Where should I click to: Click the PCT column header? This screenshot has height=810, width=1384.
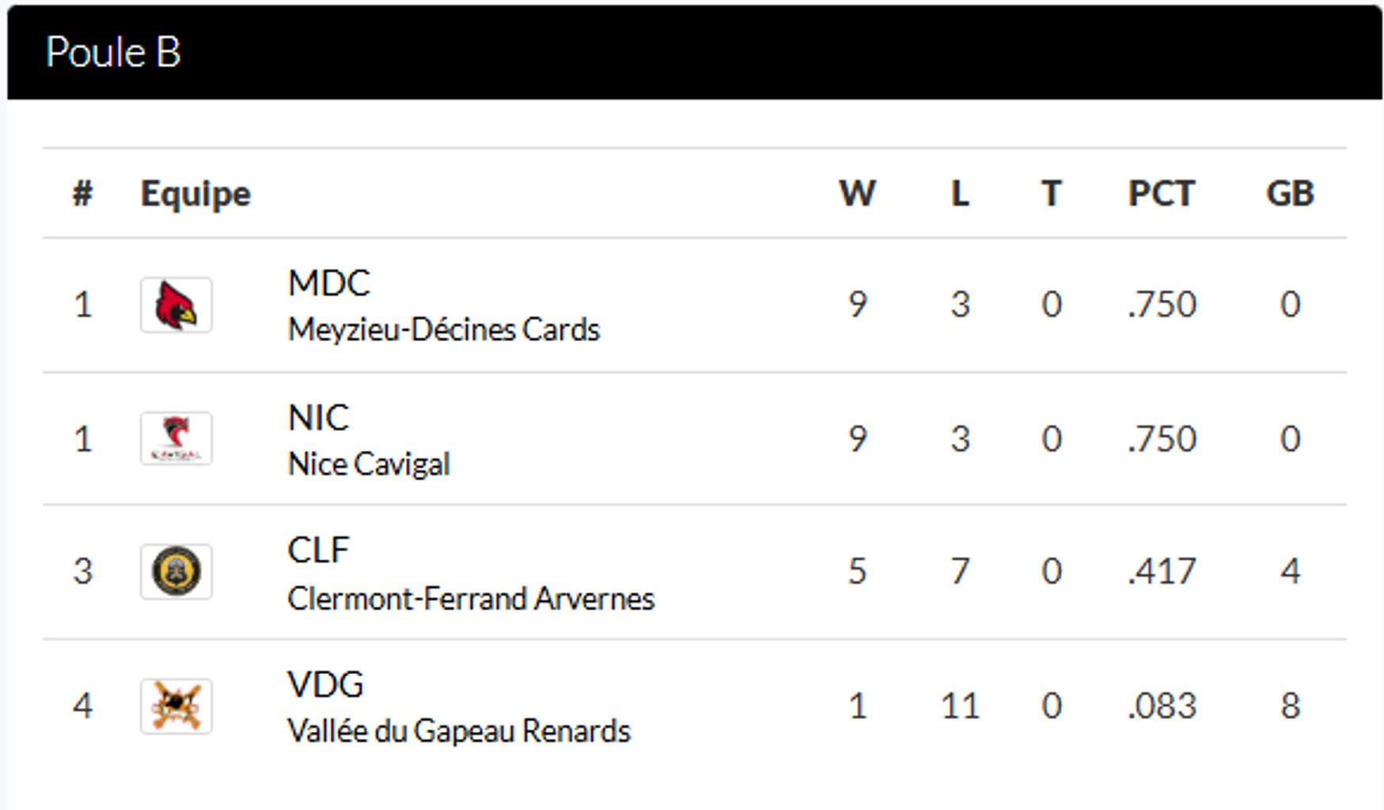1161,194
